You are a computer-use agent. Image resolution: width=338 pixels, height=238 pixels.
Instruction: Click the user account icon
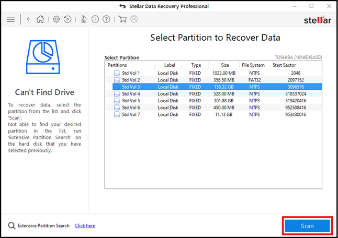(x=134, y=19)
